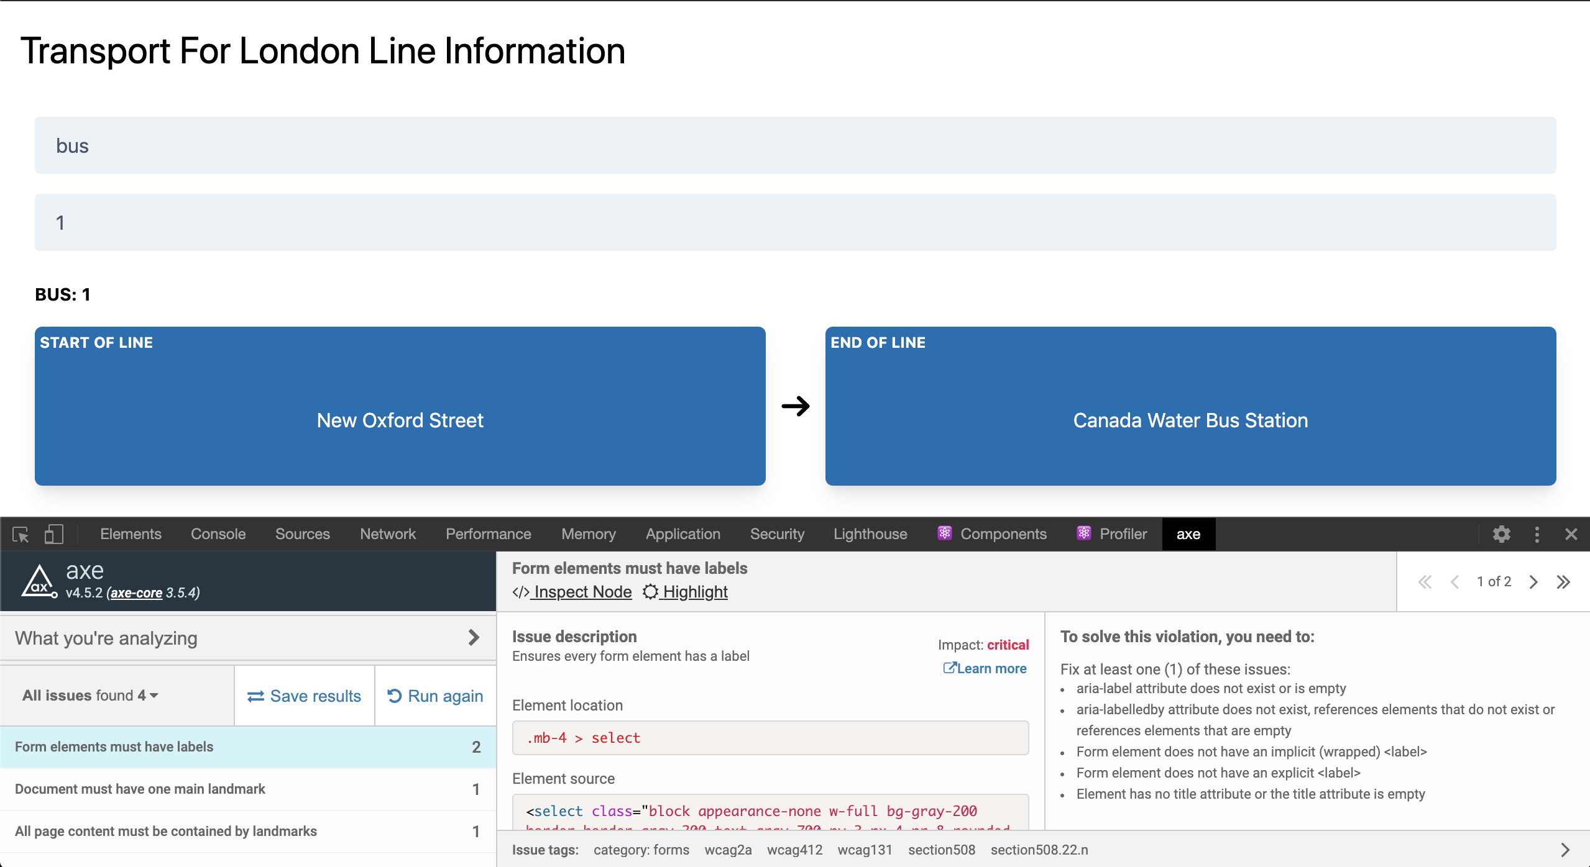Click Save results button

[305, 696]
